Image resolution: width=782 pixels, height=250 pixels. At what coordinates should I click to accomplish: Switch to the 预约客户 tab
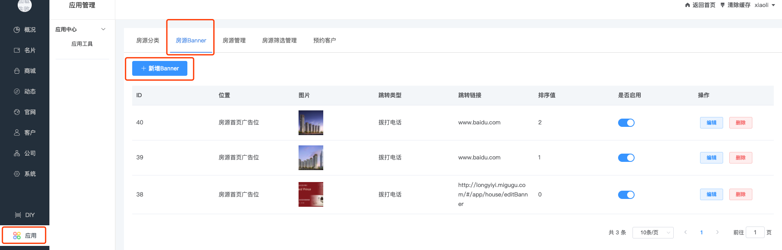coord(325,40)
